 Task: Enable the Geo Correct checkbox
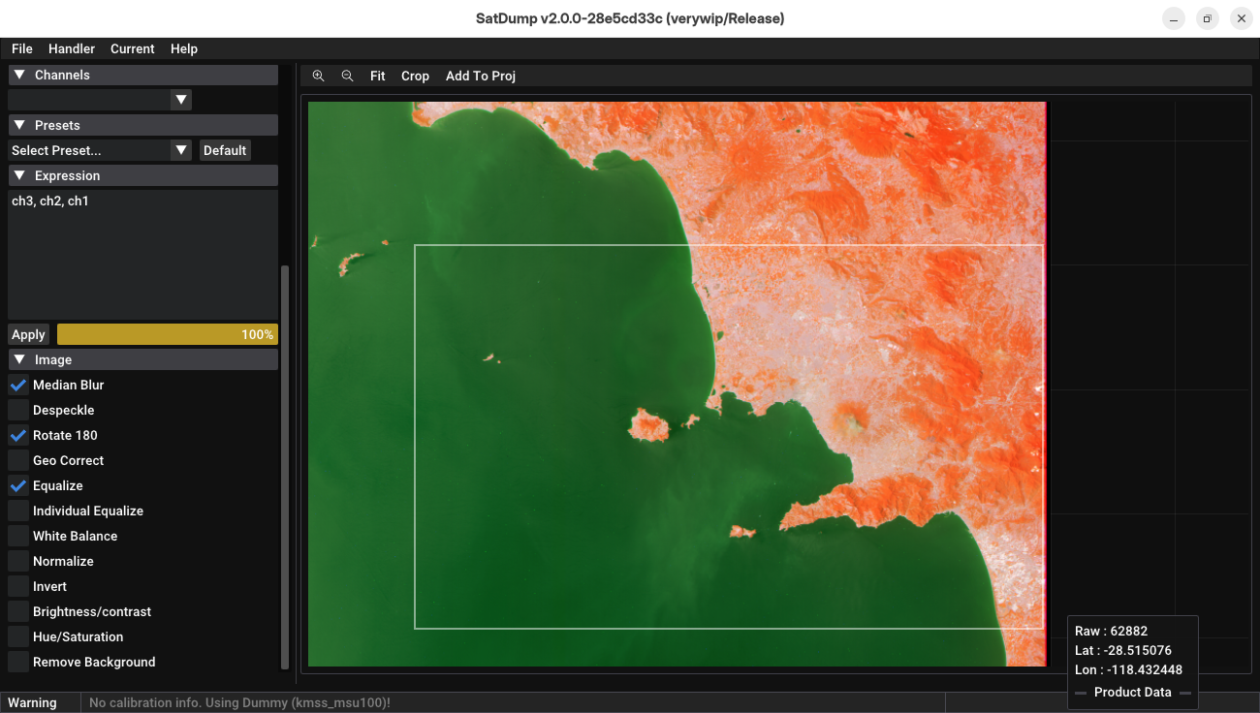[x=18, y=460]
